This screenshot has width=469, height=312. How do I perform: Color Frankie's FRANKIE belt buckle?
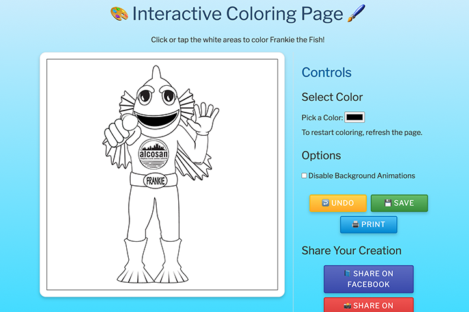(x=155, y=181)
